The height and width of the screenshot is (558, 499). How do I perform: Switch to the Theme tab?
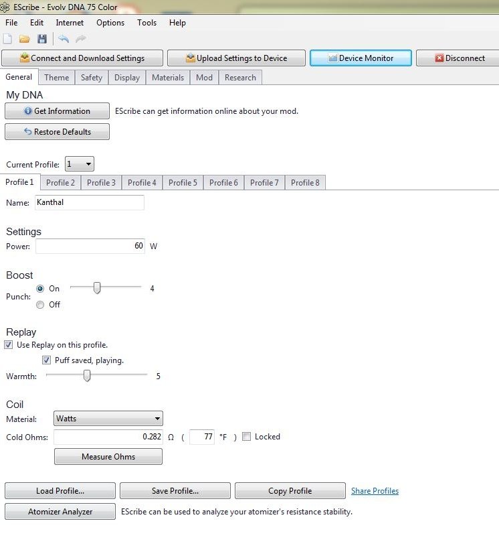56,78
